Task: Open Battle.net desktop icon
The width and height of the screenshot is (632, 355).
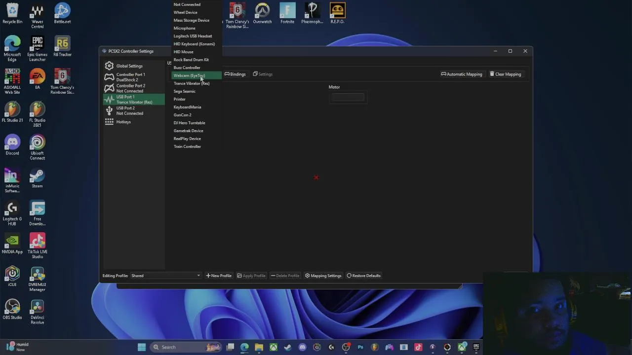Action: pos(62,14)
